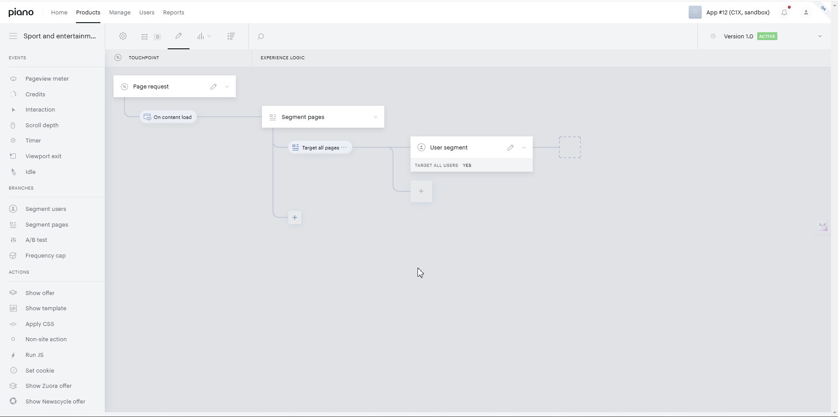The height and width of the screenshot is (417, 838).
Task: Open the notifications bell icon
Action: (784, 13)
